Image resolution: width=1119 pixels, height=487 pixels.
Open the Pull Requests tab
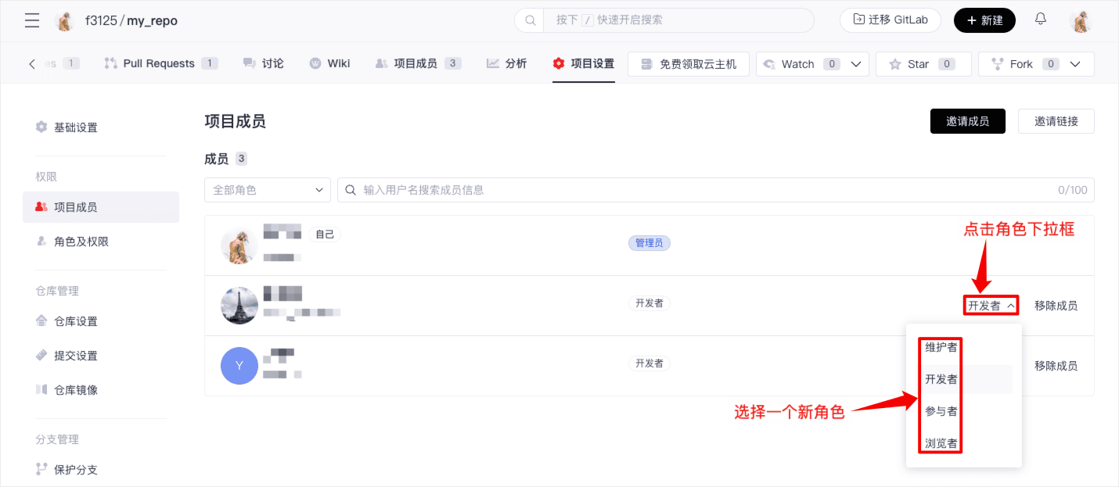coord(159,63)
